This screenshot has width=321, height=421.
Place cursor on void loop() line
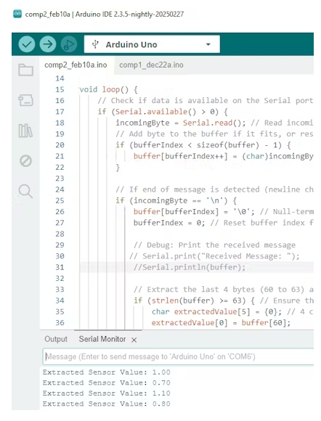[108, 89]
